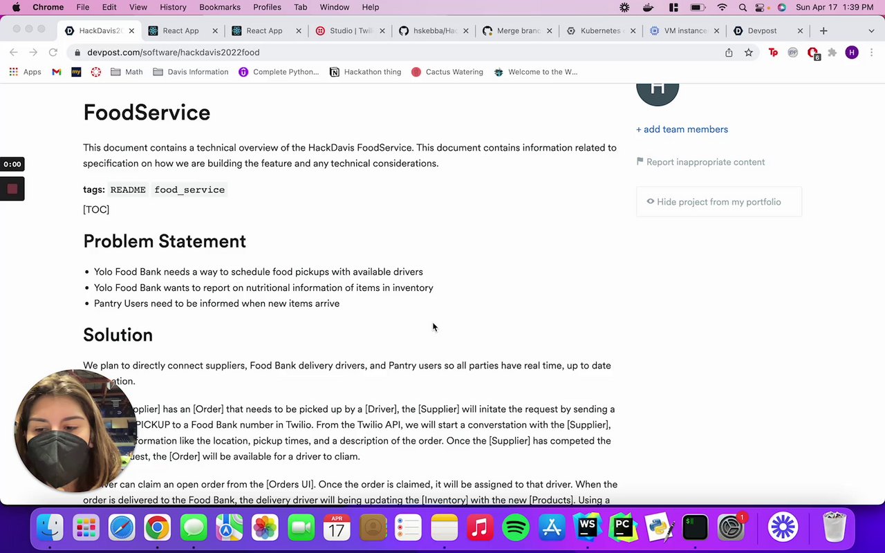Open the History menu

click(173, 8)
